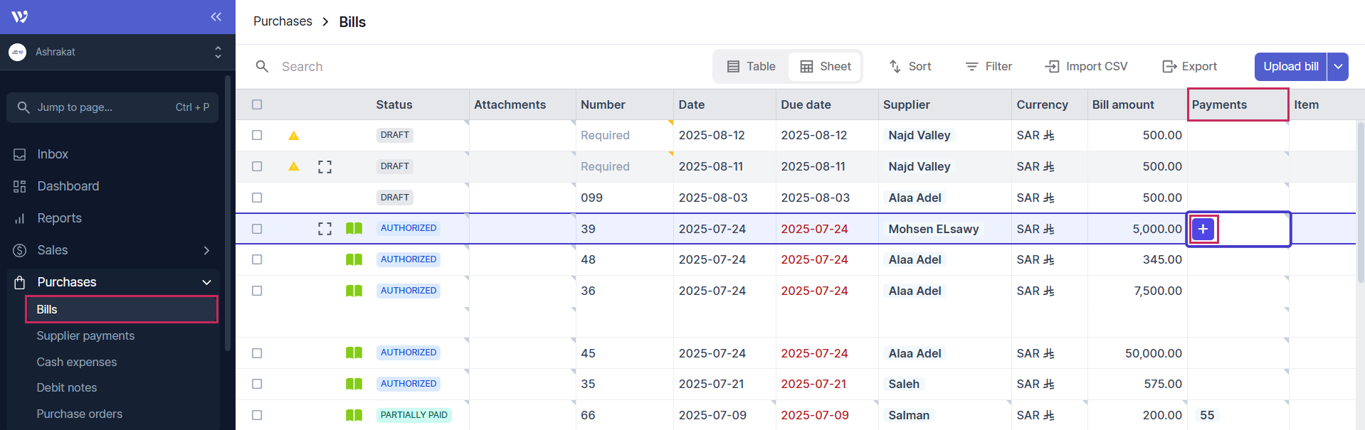This screenshot has height=430, width=1365.
Task: Open the green book icon for bill 48
Action: [354, 259]
